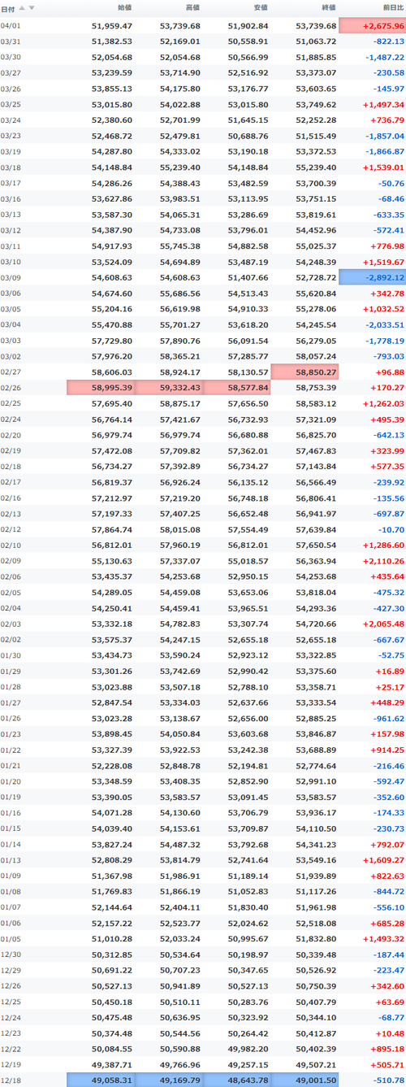406x1087 pixels.
Task: Click the highlighted 58,995.39 opening price cell
Action: coord(100,389)
